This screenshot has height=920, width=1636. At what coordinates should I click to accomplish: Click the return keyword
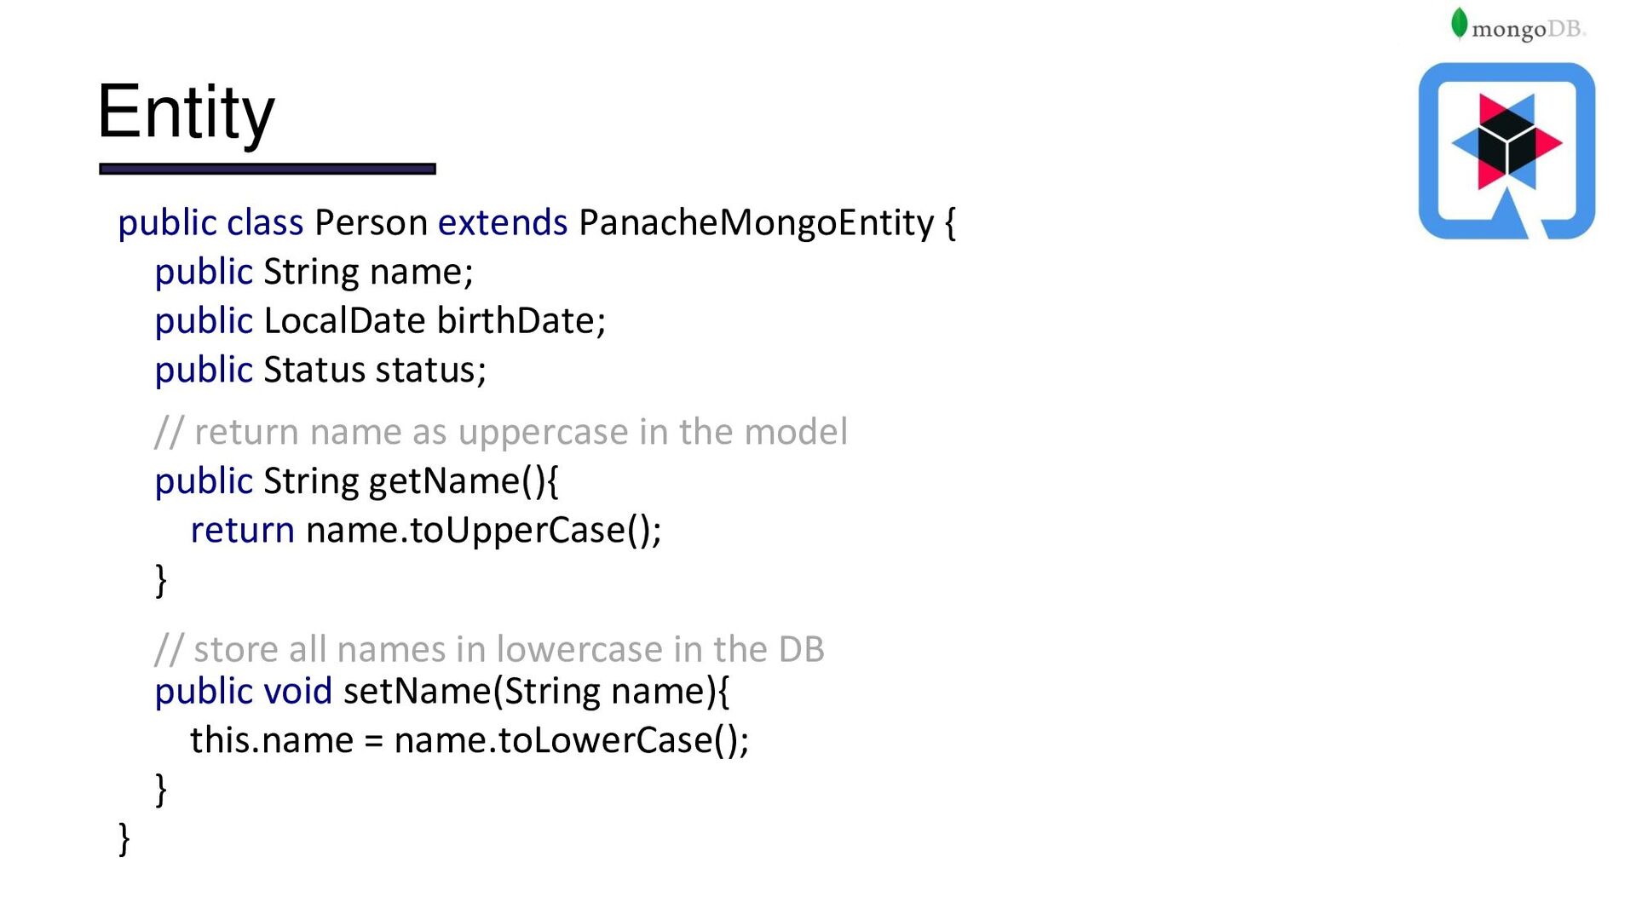(x=242, y=532)
